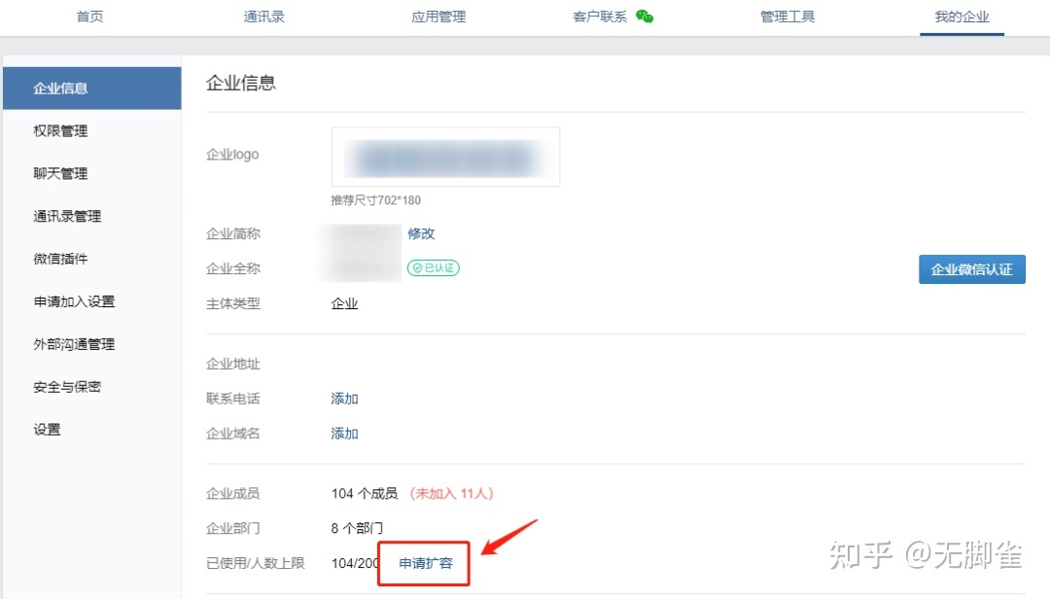Open 通讯录管理 sidebar item
The image size is (1050, 599).
point(67,216)
